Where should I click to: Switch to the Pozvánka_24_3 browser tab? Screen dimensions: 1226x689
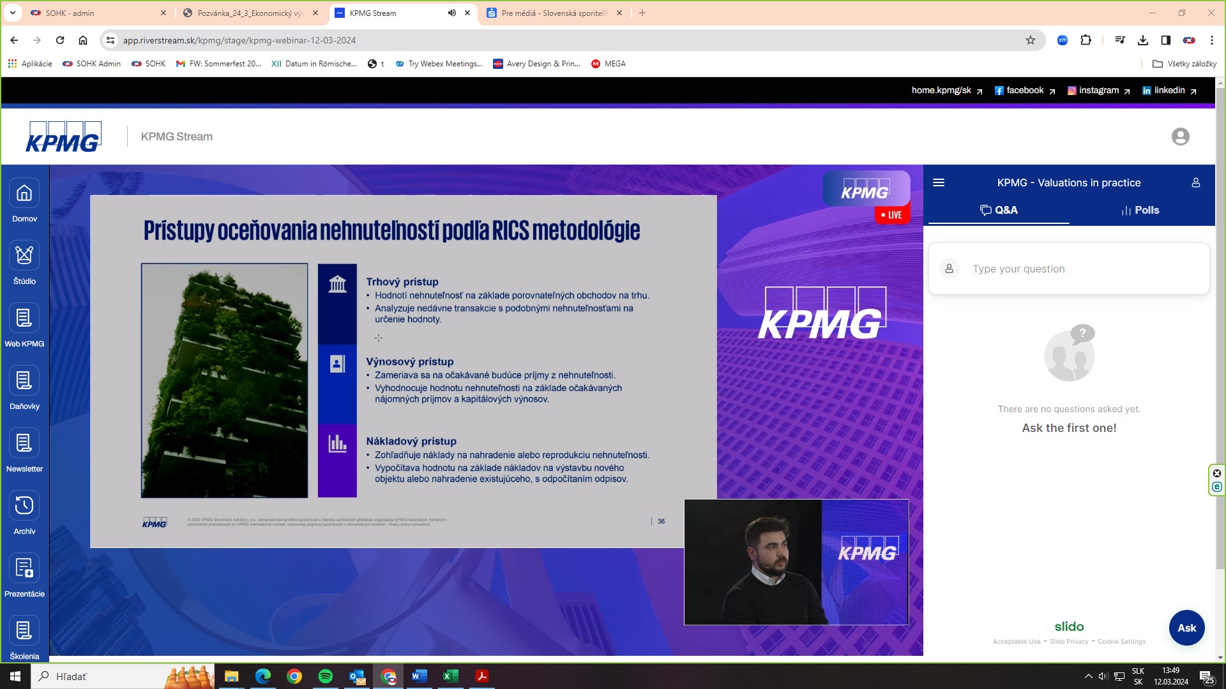250,13
